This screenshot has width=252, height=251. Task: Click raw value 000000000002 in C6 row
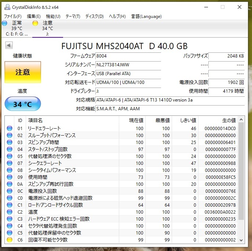(220, 240)
